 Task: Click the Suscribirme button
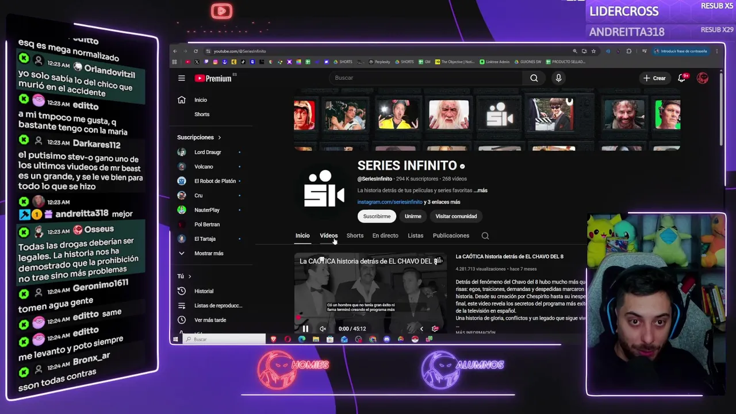coord(377,216)
